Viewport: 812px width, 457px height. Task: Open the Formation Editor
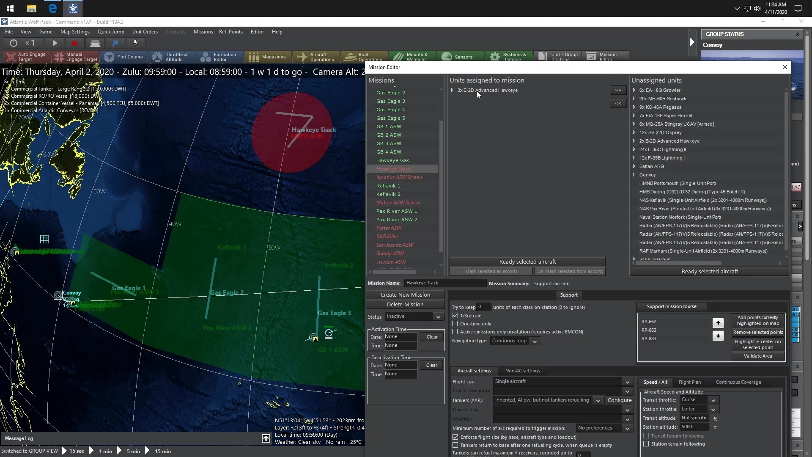(220, 57)
